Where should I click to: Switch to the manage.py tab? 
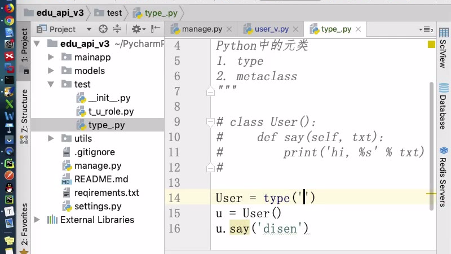pos(201,29)
